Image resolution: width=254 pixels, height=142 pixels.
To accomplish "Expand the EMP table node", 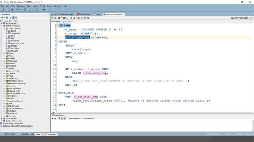I will (x=7, y=38).
